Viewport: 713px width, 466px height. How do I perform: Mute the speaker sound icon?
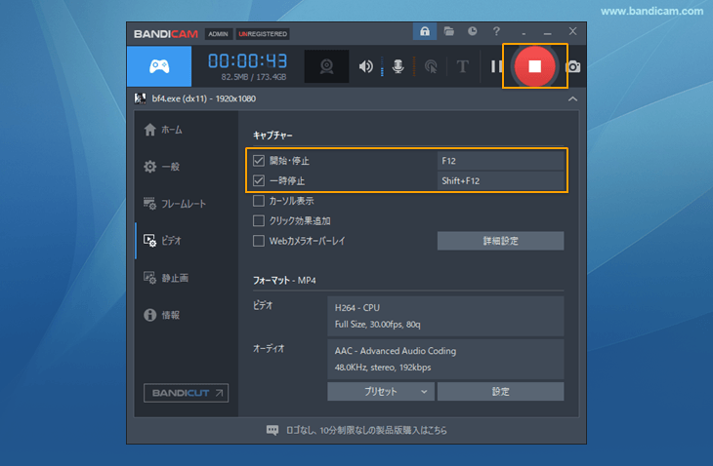(366, 67)
